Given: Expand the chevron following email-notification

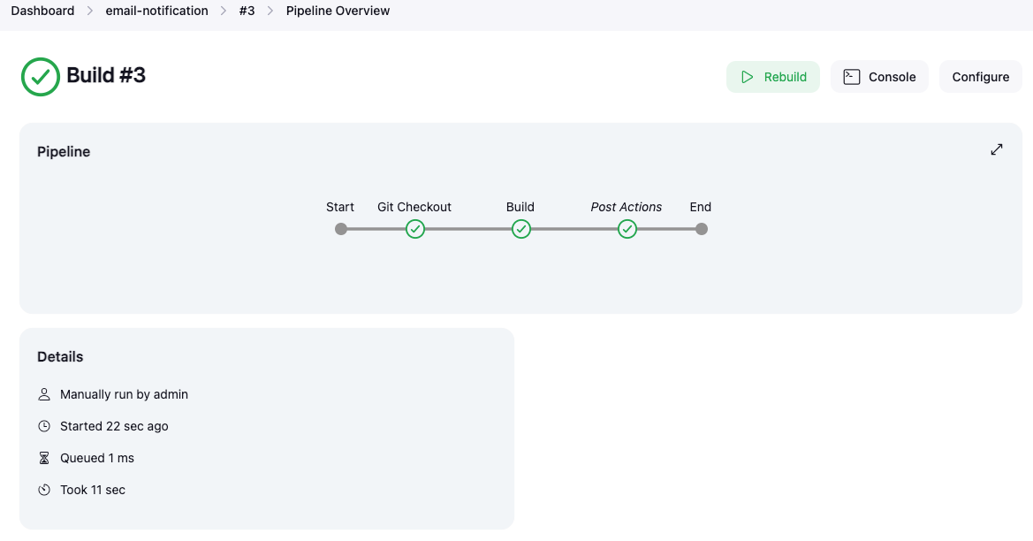Looking at the screenshot, I should tap(223, 11).
